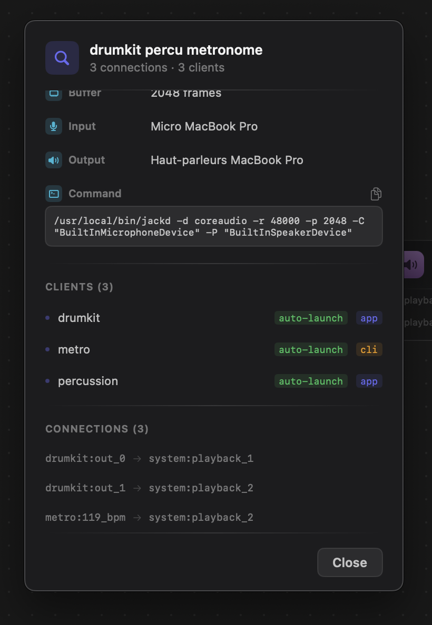Screen dimensions: 432x625
Task: Click the speaker Output icon
Action: point(54,160)
